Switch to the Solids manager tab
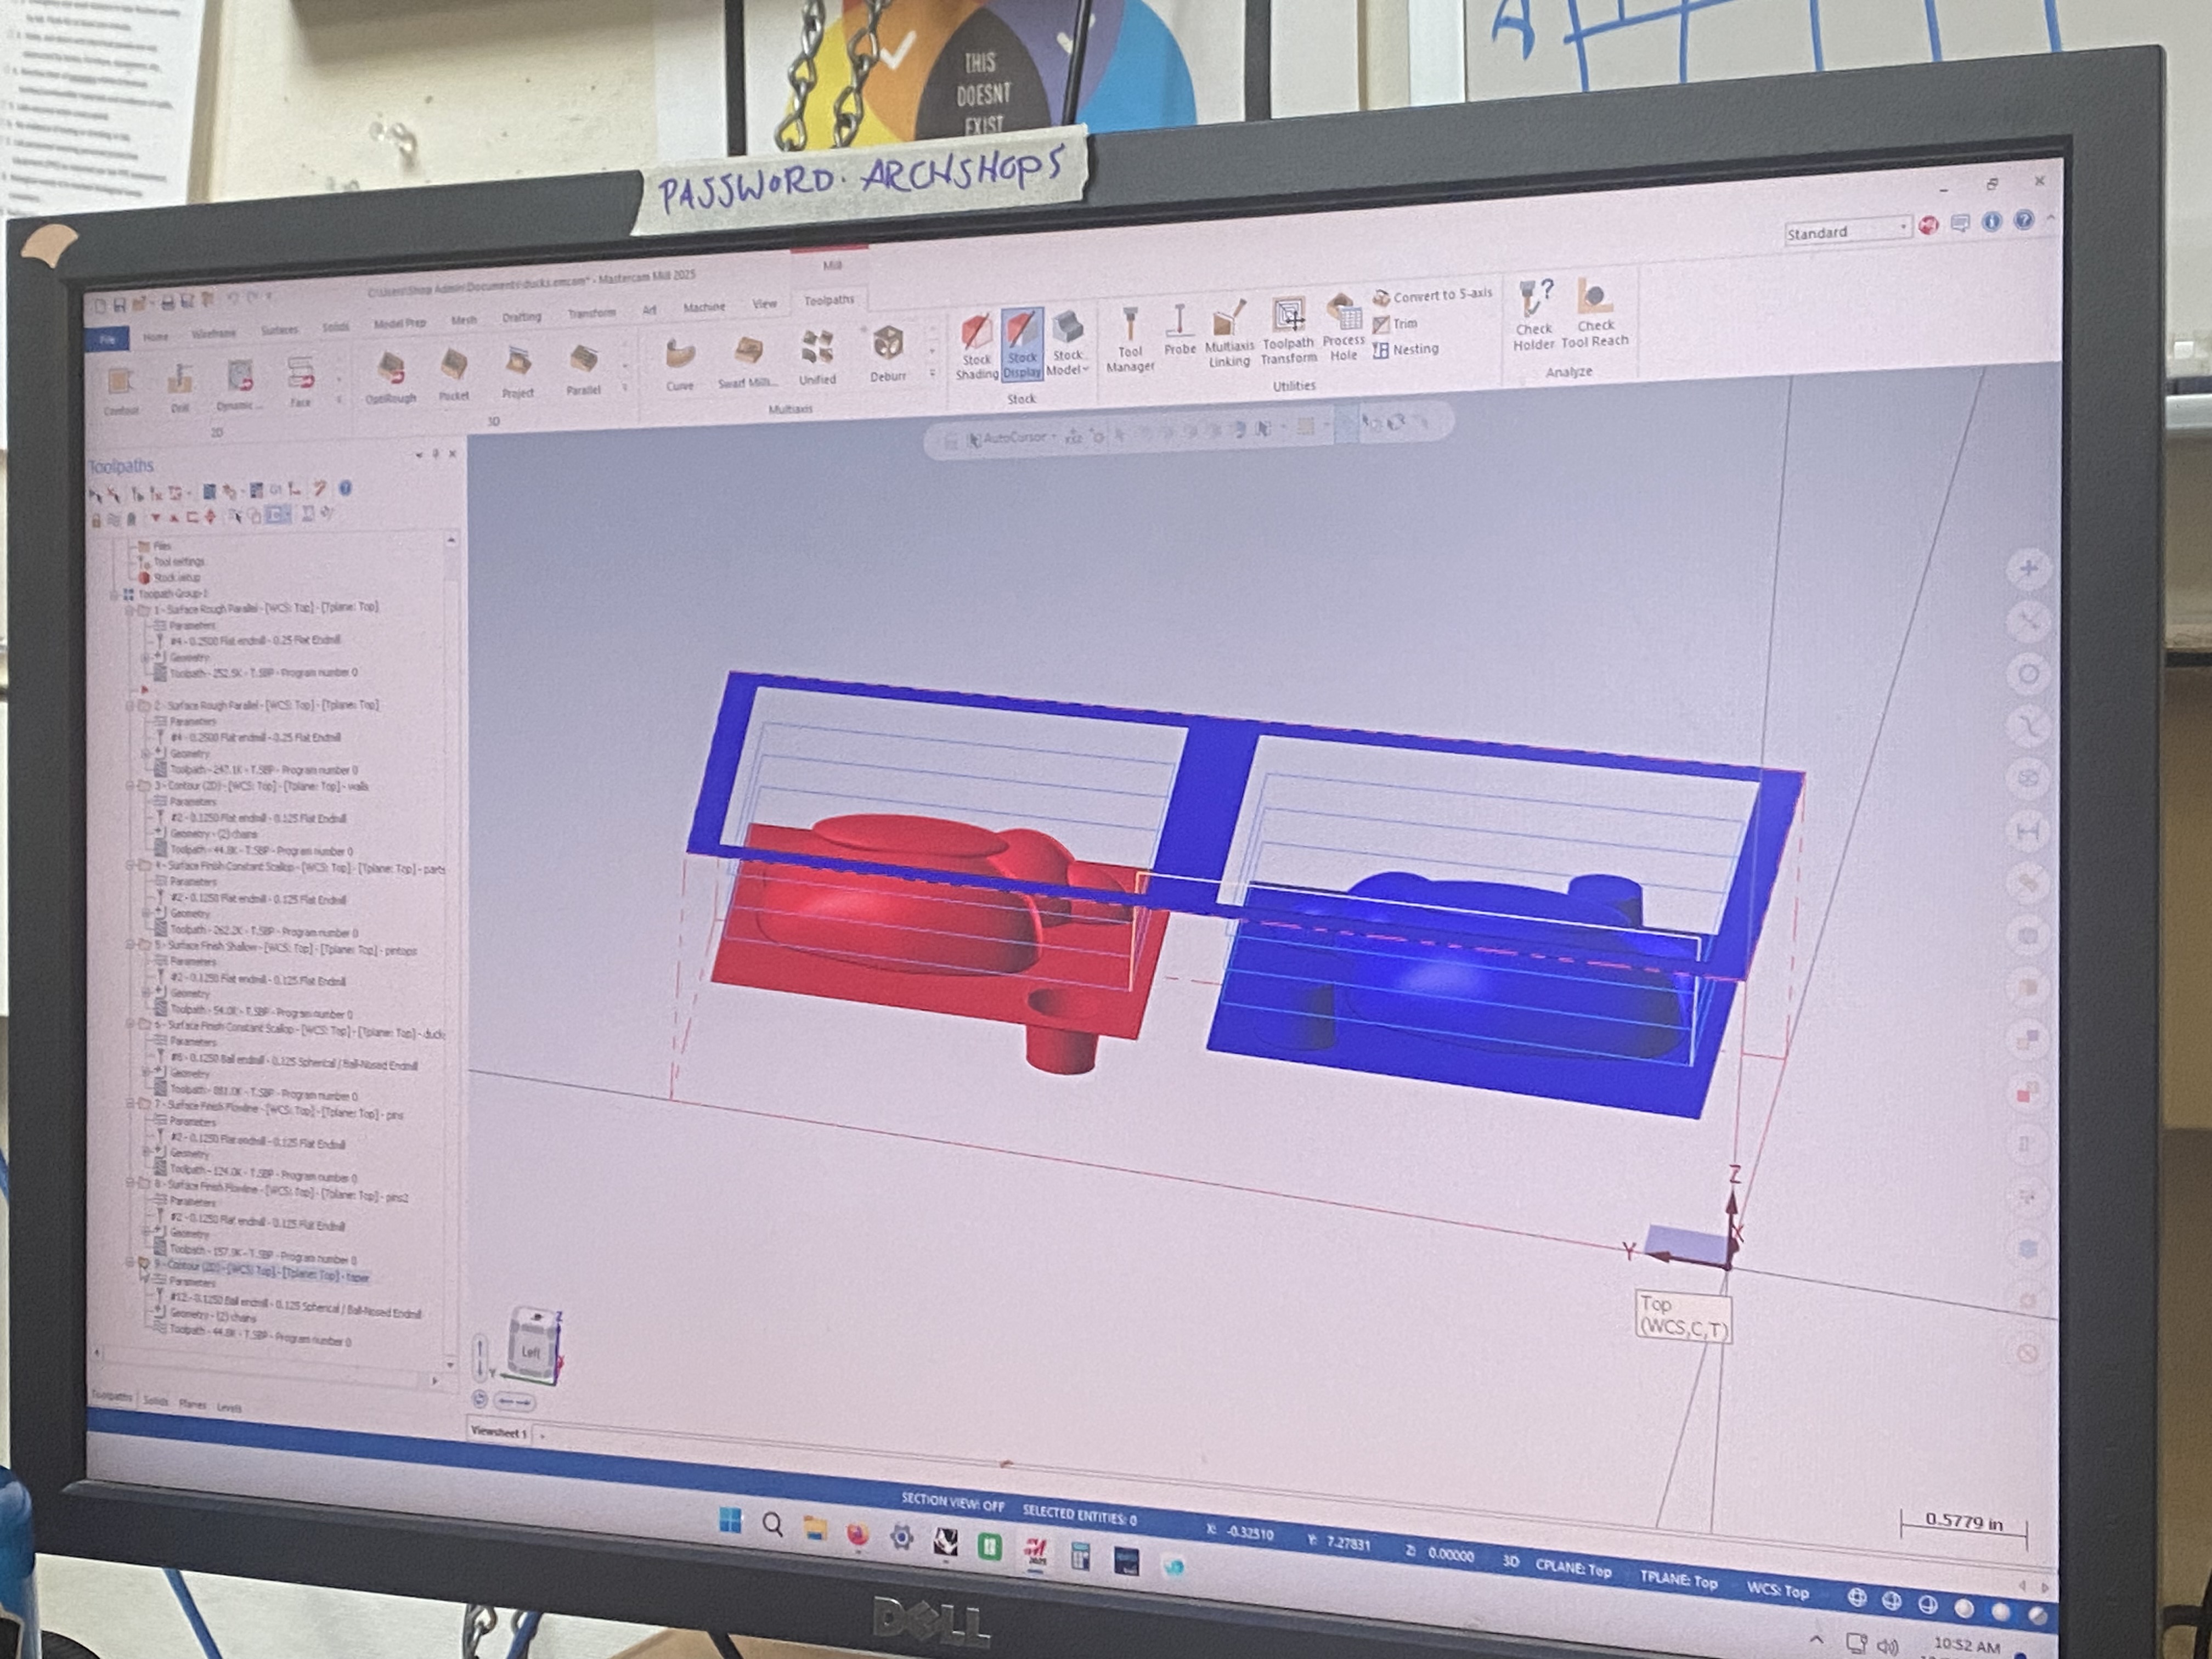Image resolution: width=2212 pixels, height=1659 pixels. [x=155, y=1401]
